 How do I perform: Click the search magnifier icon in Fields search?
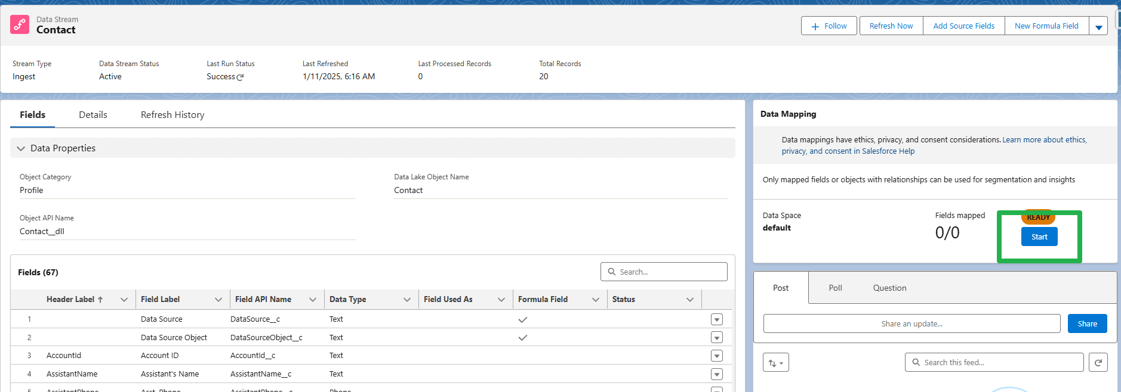tap(612, 272)
